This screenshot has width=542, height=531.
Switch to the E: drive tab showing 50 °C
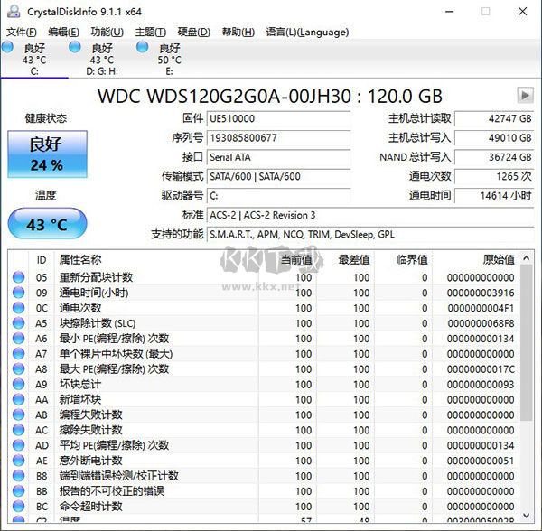[170, 59]
